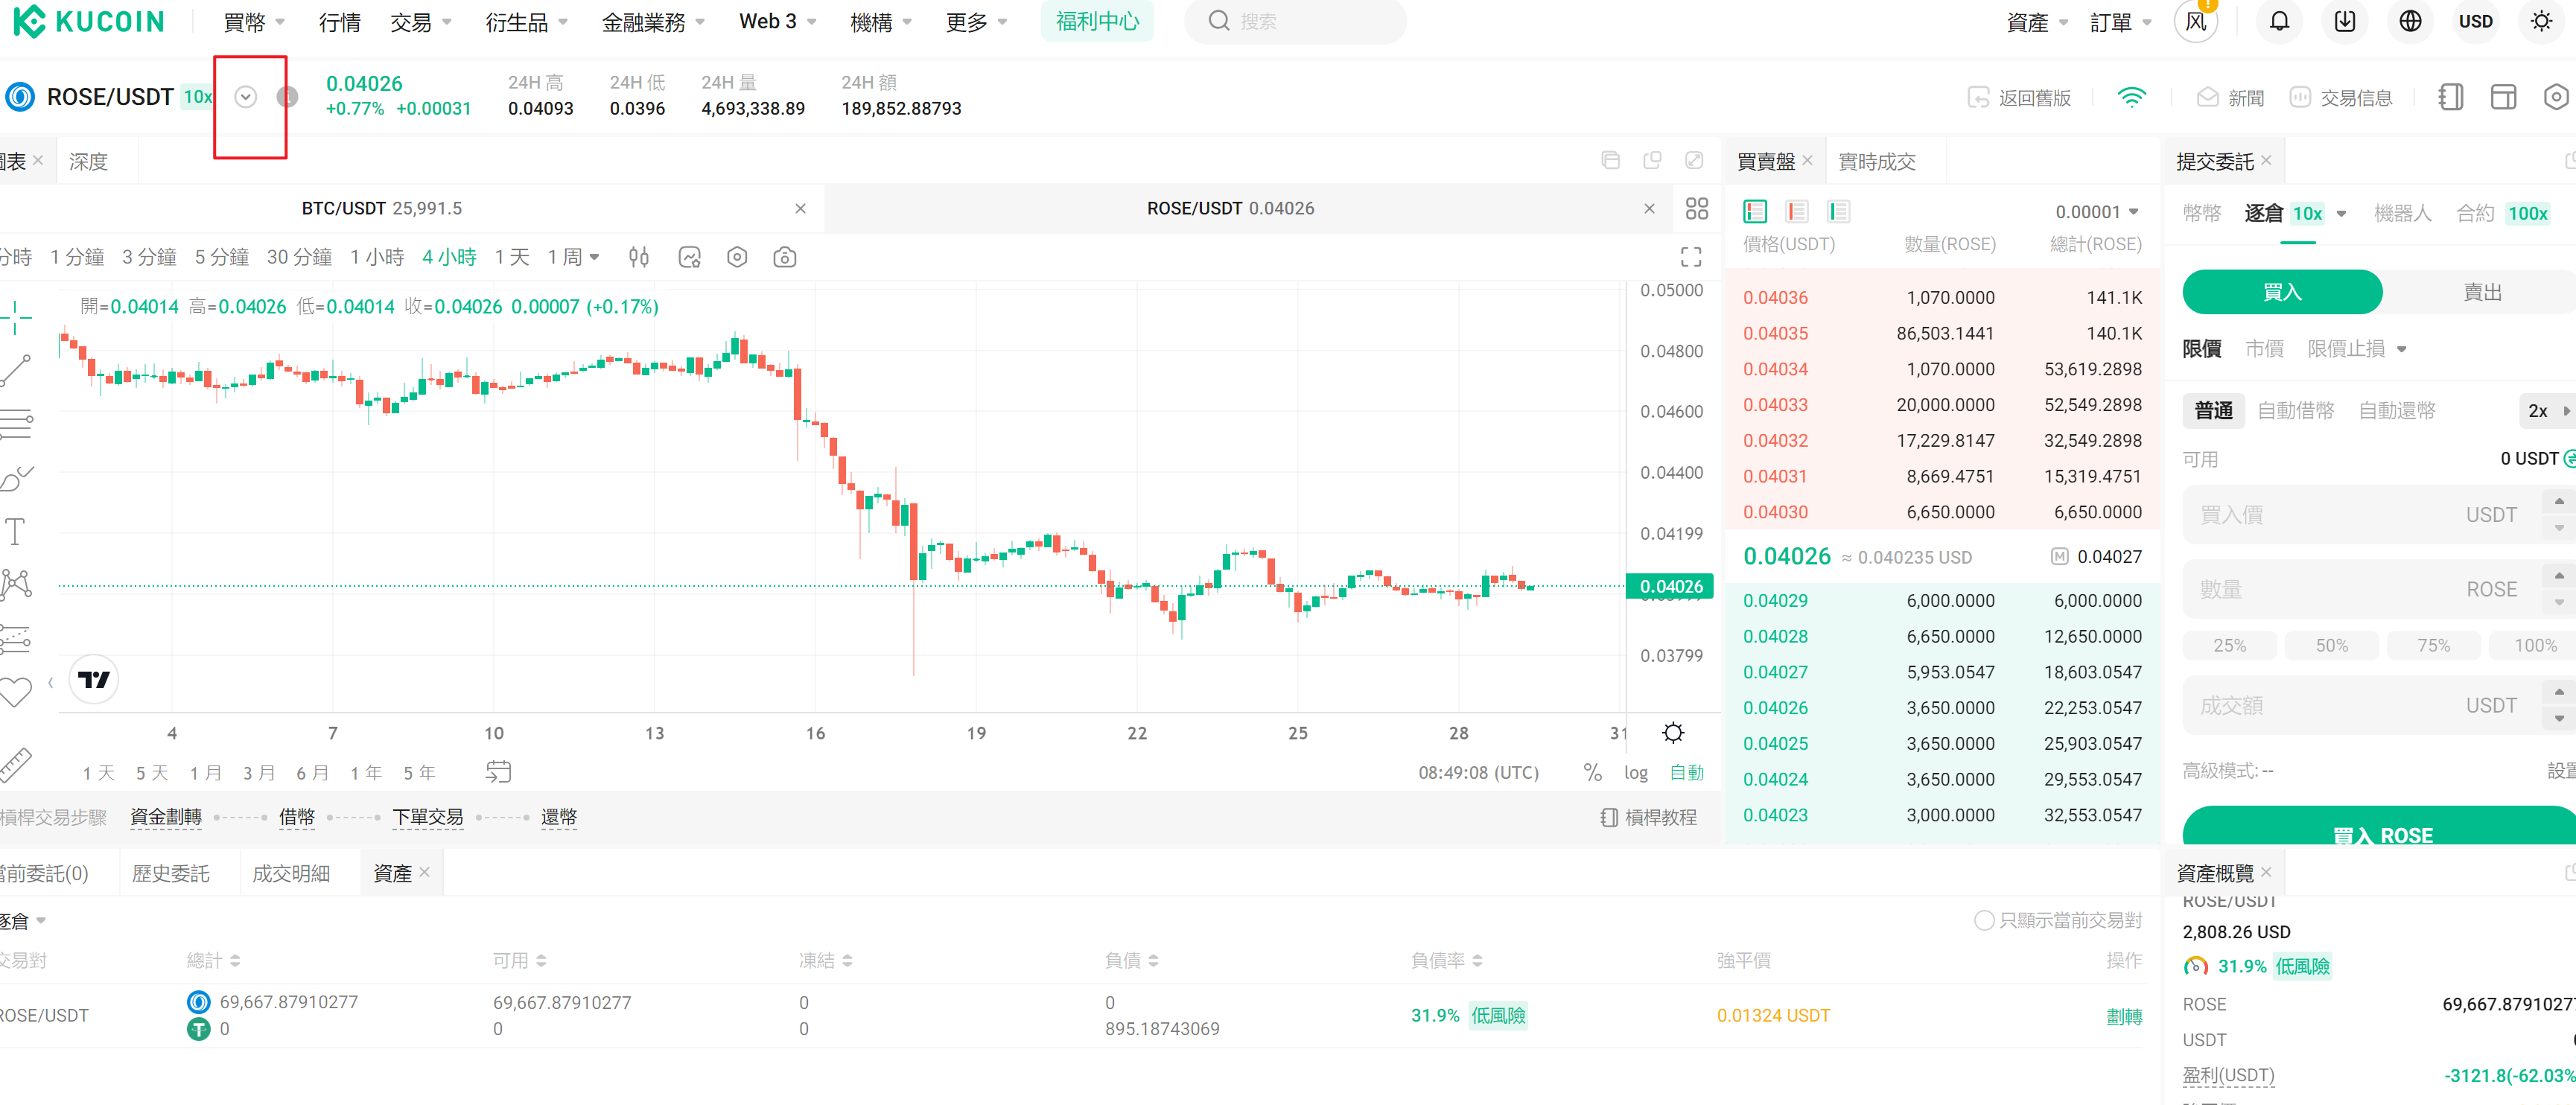Select the BTC/USDT chart tab
This screenshot has height=1105, width=2576.
[x=382, y=208]
